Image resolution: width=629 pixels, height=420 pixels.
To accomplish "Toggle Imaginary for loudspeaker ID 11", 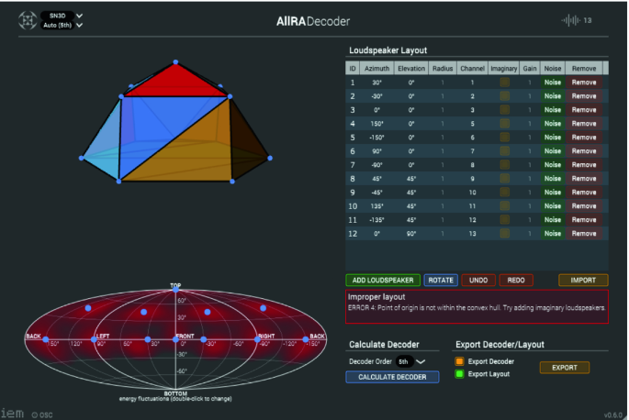I will click(x=504, y=219).
